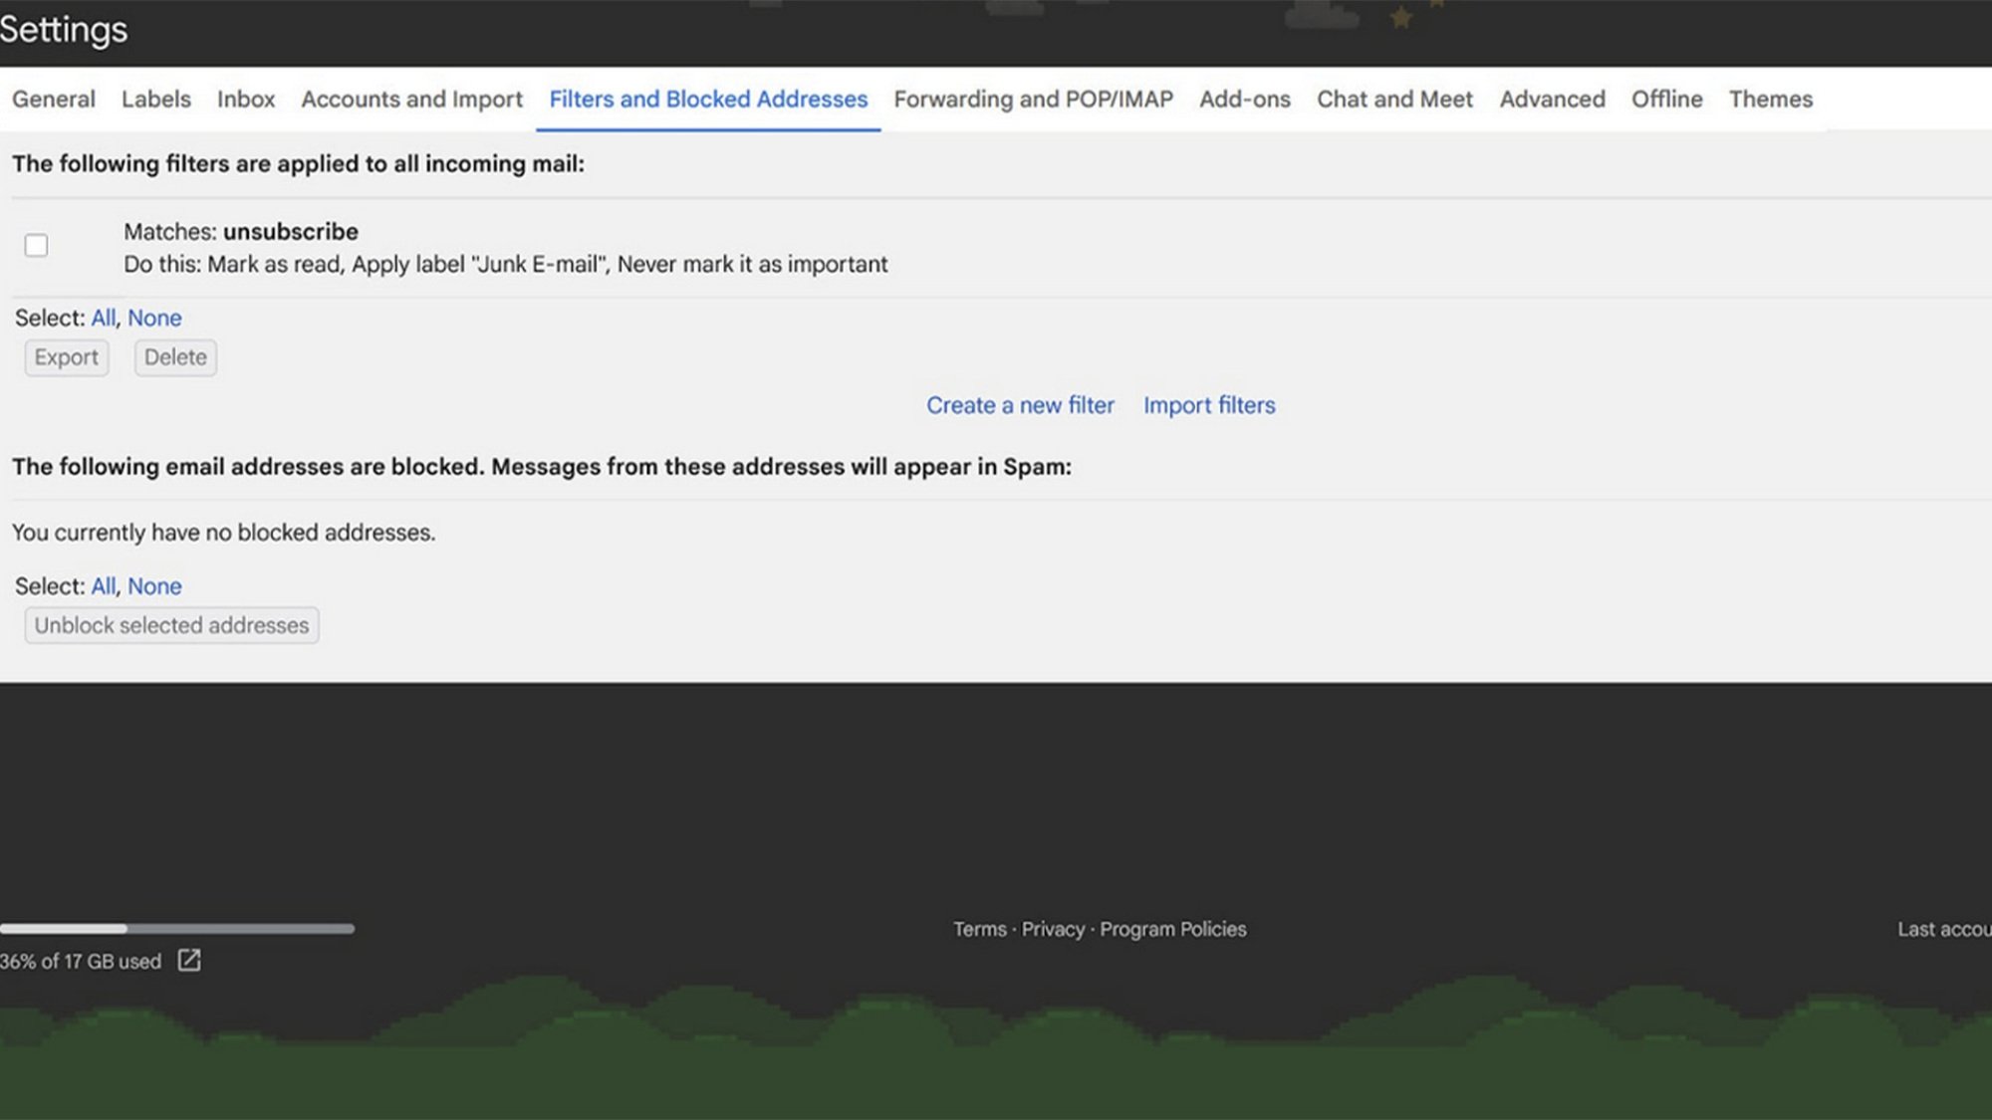Image resolution: width=1992 pixels, height=1120 pixels.
Task: Open the Program Policies link
Action: click(1173, 929)
